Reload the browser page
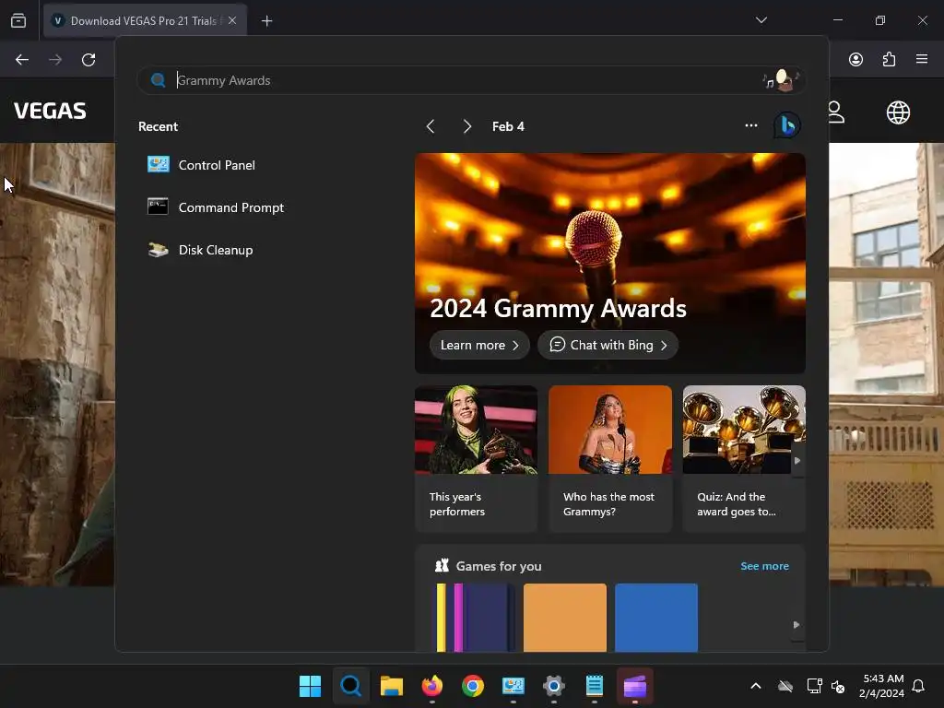Image resolution: width=944 pixels, height=708 pixels. pos(88,60)
